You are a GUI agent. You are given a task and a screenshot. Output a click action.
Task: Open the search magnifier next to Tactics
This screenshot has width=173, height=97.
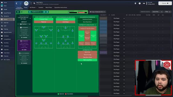pyautogui.click(x=34, y=4)
